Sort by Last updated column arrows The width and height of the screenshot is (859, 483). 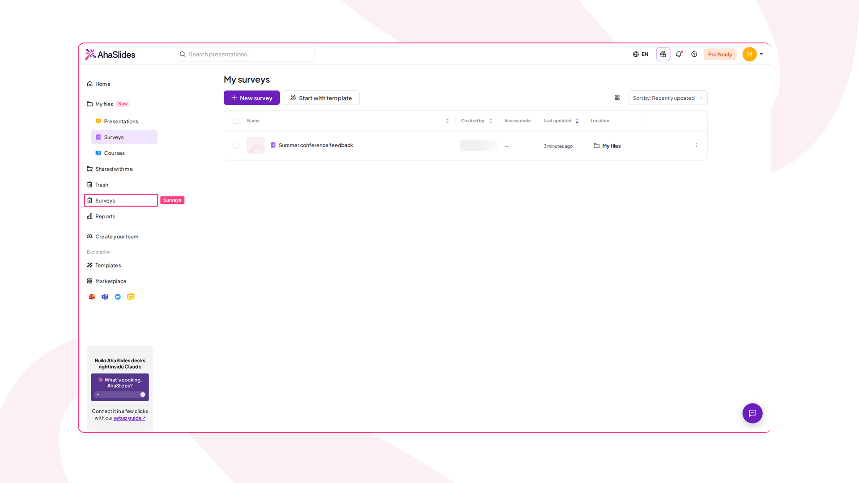coord(577,121)
